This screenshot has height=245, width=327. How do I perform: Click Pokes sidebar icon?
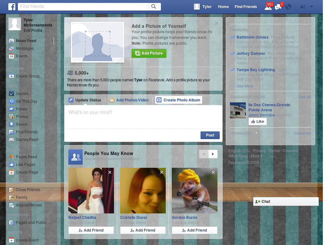pos(11,109)
